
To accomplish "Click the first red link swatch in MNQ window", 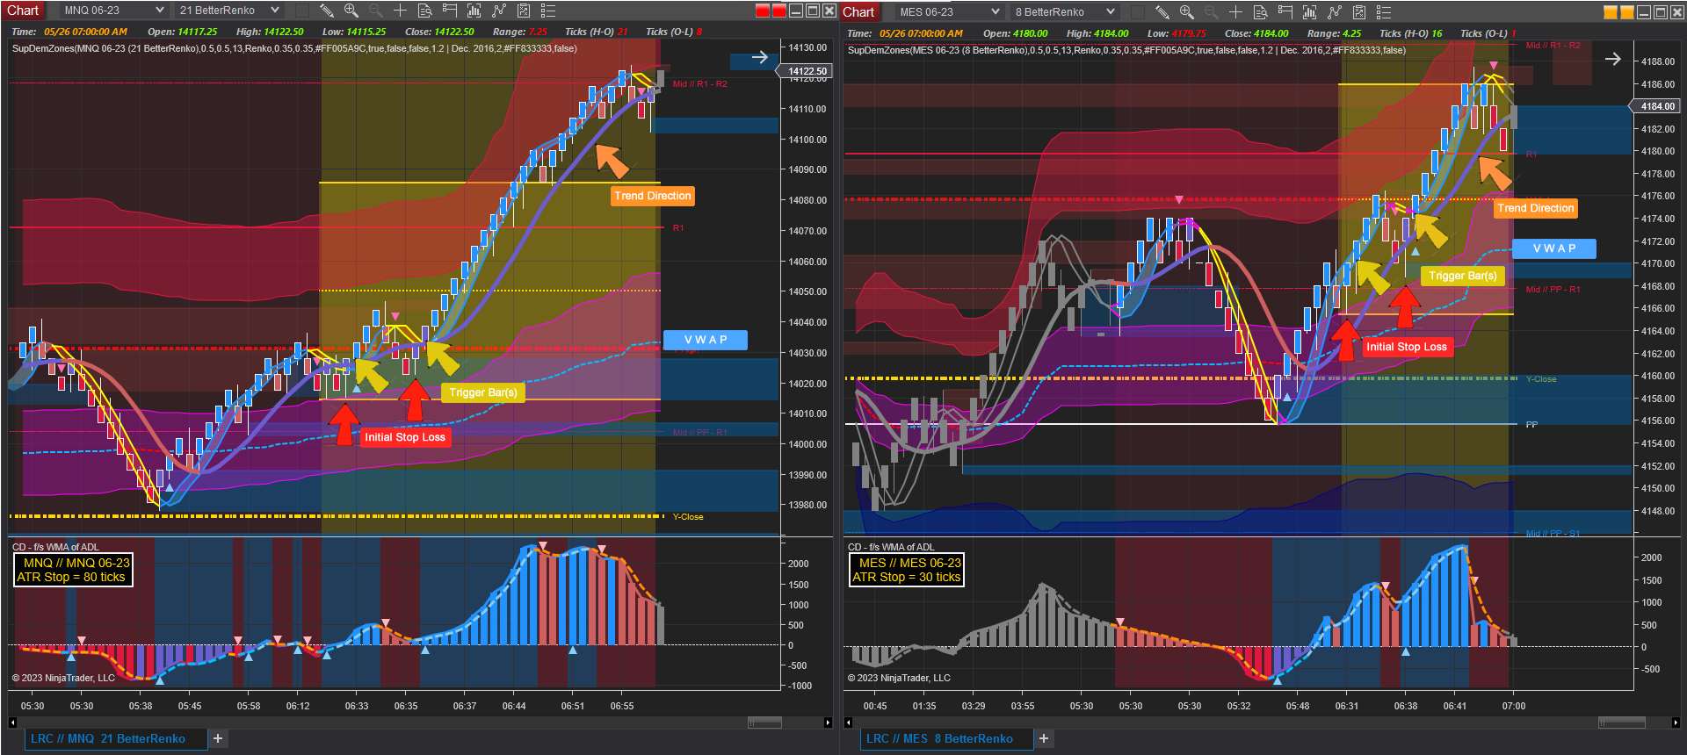I will coord(763,11).
